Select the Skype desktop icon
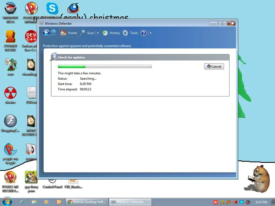 pos(52,10)
